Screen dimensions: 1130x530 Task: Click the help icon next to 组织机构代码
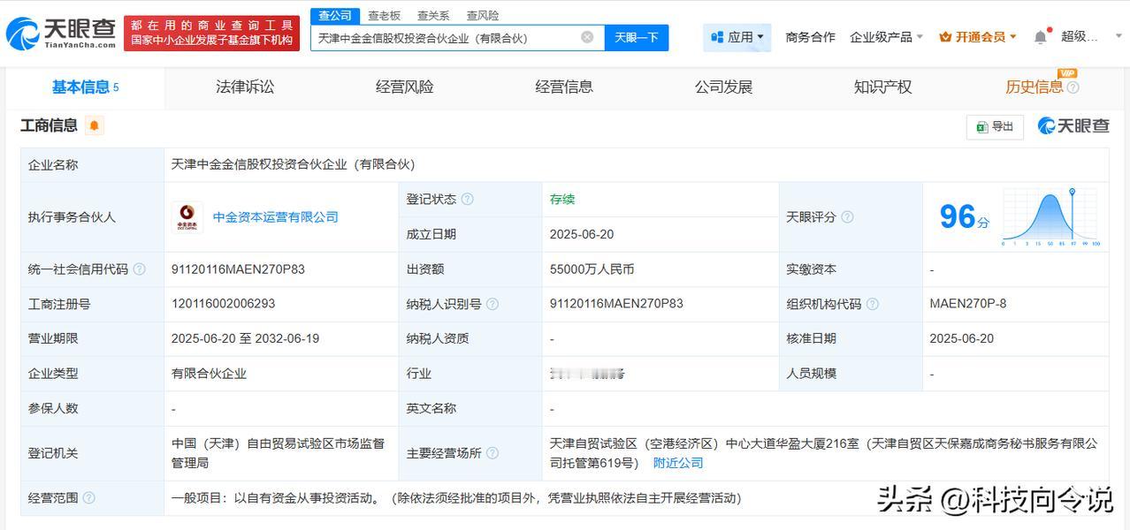pos(873,304)
